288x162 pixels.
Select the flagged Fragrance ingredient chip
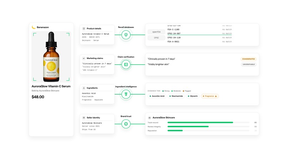tap(210, 96)
